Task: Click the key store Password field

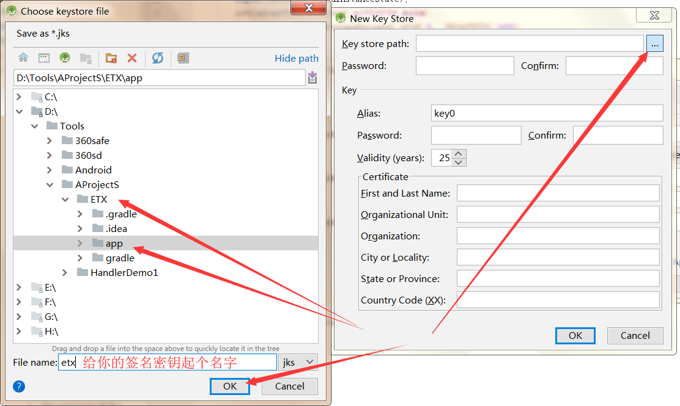Action: (465, 66)
